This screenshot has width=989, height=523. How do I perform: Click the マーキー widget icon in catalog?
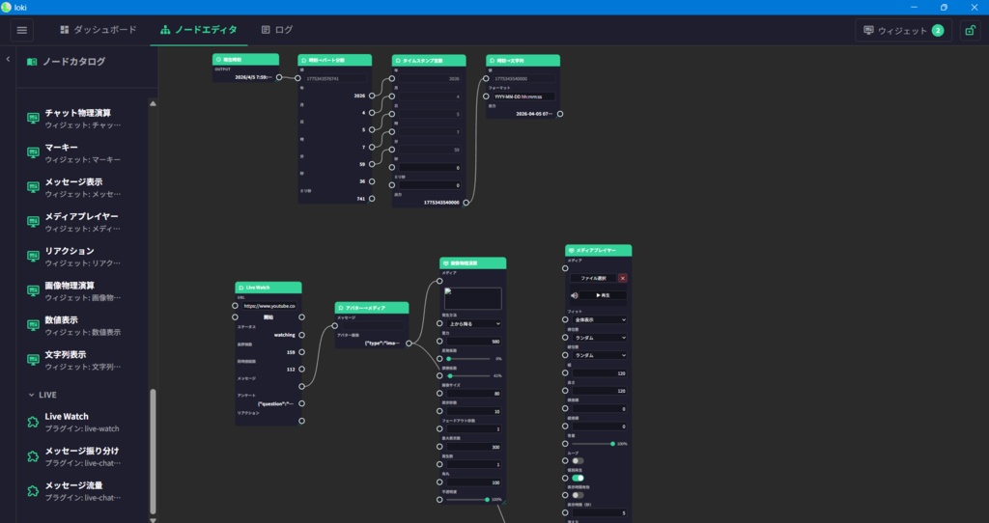tap(34, 153)
